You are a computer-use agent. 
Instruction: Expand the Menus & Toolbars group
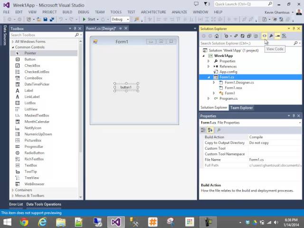click(13, 196)
